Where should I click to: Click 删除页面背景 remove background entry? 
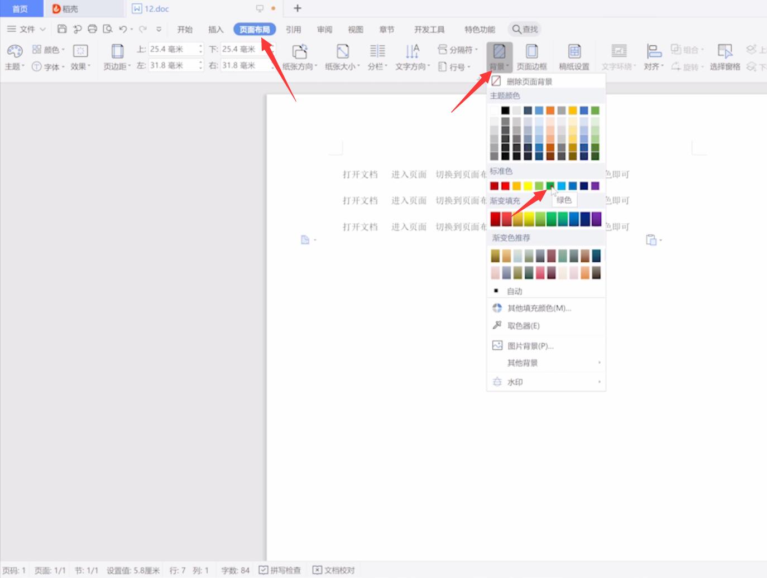tap(546, 81)
